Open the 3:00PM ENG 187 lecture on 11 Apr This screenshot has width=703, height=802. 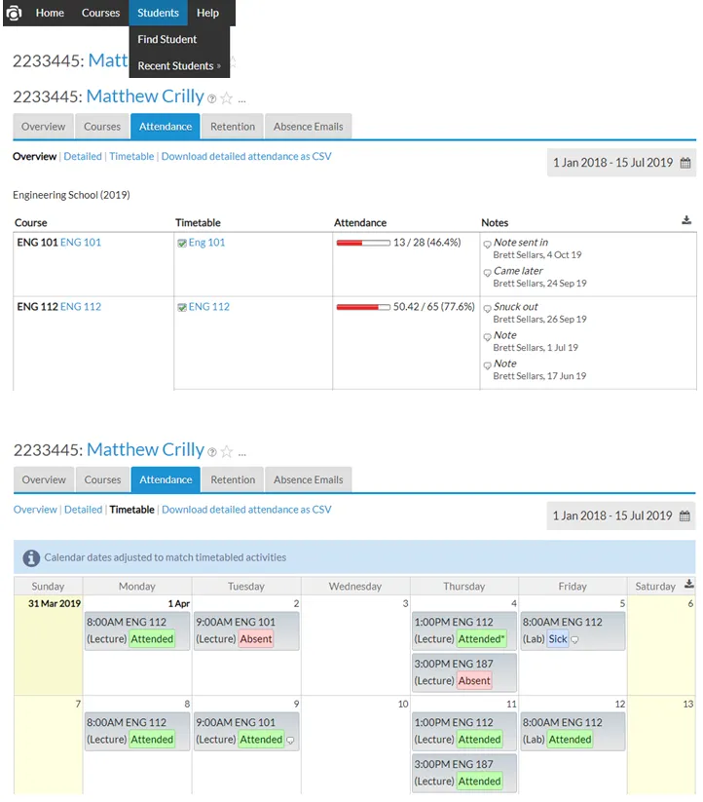pyautogui.click(x=463, y=773)
